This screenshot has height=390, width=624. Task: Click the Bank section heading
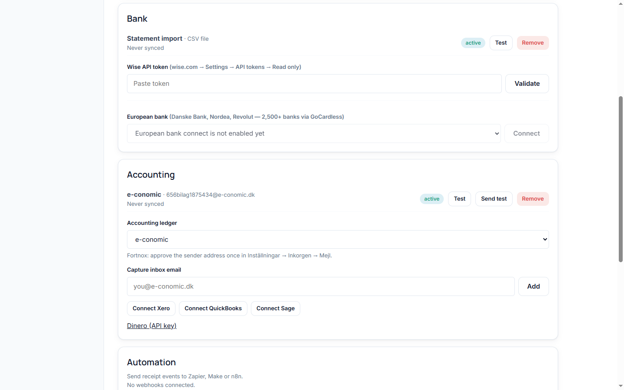(x=137, y=19)
